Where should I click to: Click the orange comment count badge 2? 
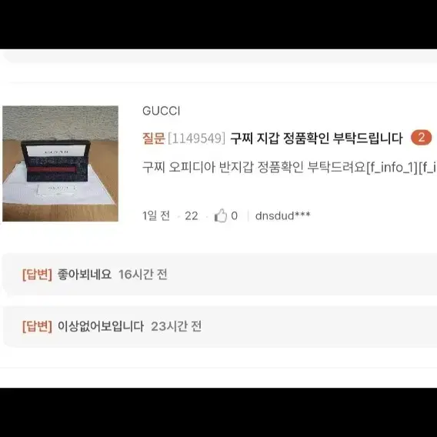pos(421,138)
